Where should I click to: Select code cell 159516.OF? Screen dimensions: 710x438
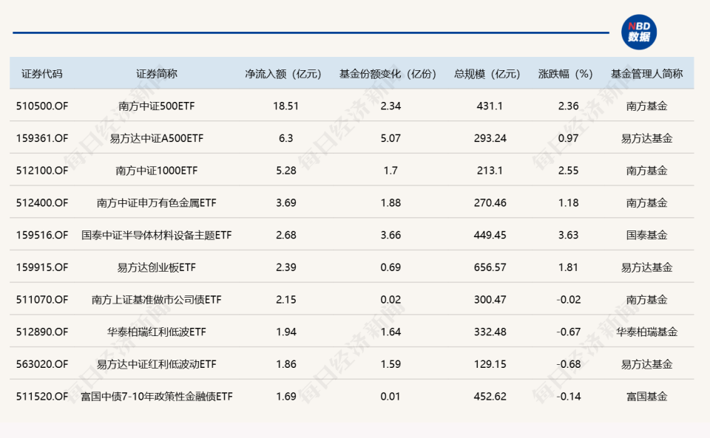42,235
